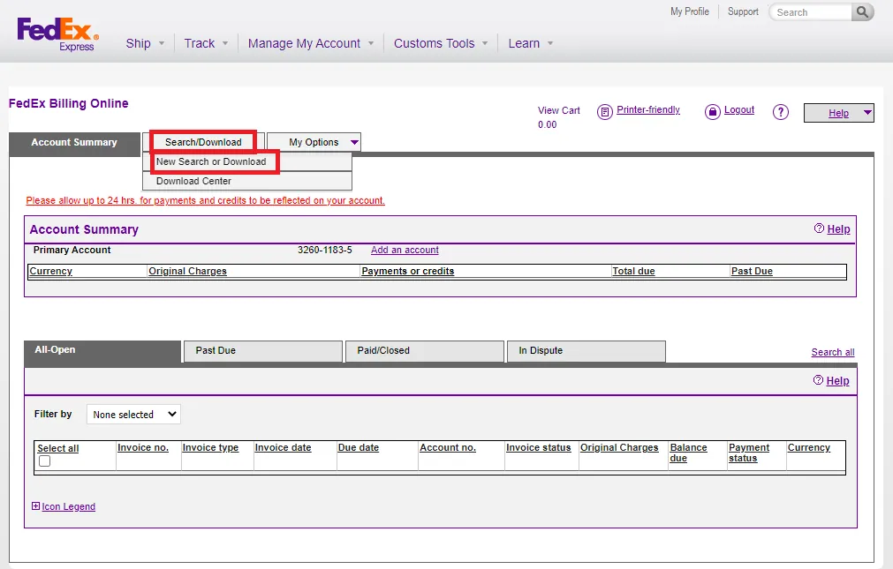Click Help link above Filter by
The width and height of the screenshot is (893, 569).
837,381
